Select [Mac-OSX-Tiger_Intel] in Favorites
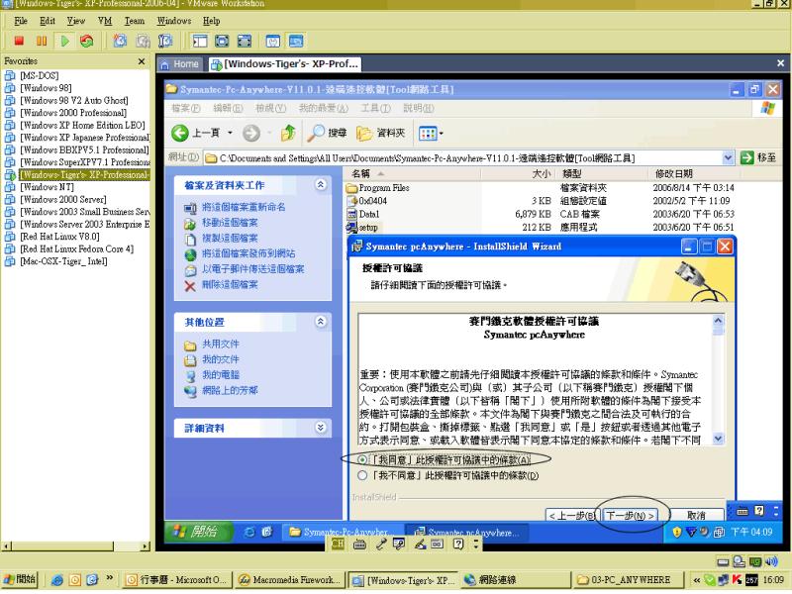The width and height of the screenshot is (792, 594). click(63, 261)
